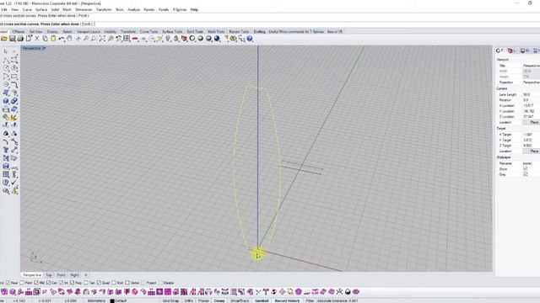Switch to the Surface Tools toolbar tab
This screenshot has height=303, width=540.
(x=172, y=32)
